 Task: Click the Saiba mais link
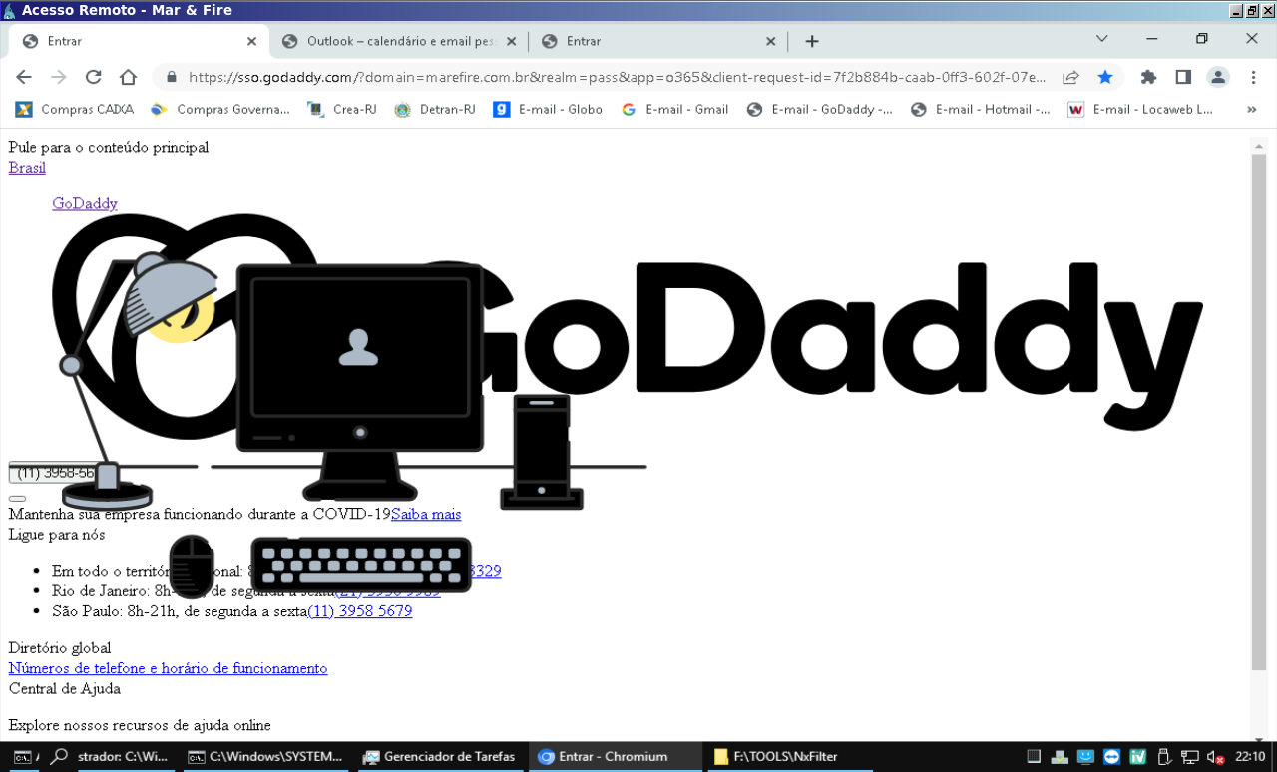coord(426,514)
